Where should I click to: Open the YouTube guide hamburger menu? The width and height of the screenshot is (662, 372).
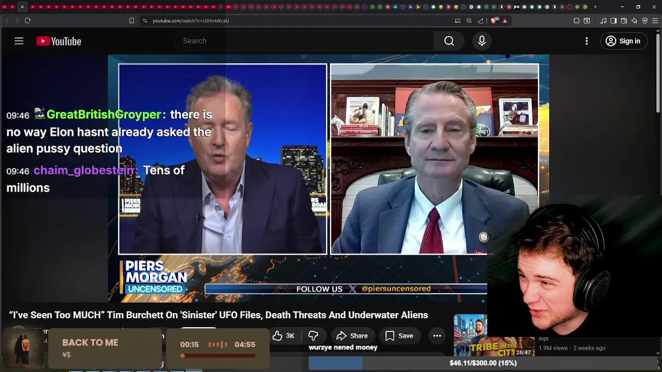(x=19, y=41)
